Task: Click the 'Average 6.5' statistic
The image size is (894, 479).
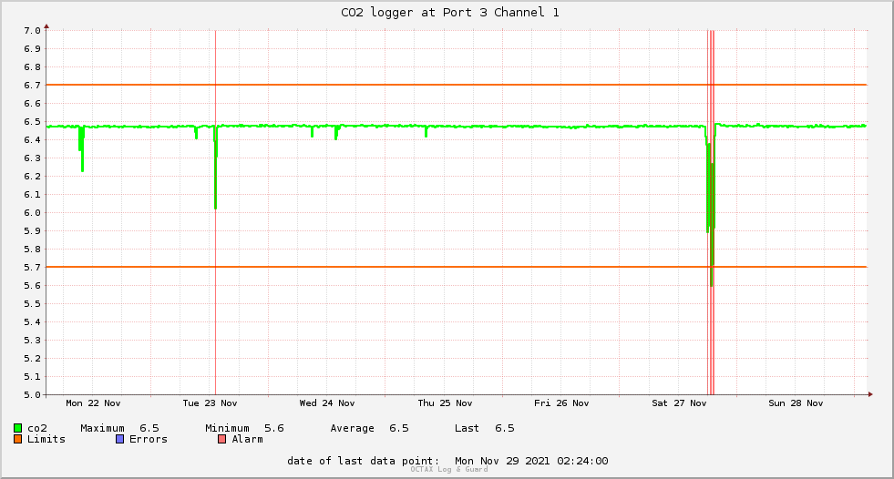Action: tap(369, 428)
